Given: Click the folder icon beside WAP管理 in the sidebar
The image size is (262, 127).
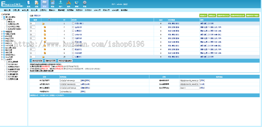Looking at the screenshot, I should coord(4,57).
